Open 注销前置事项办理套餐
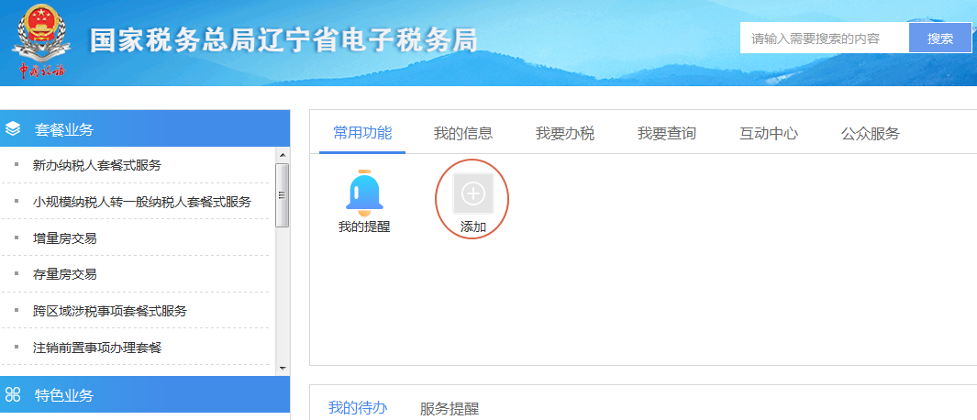The image size is (977, 420). 97,347
